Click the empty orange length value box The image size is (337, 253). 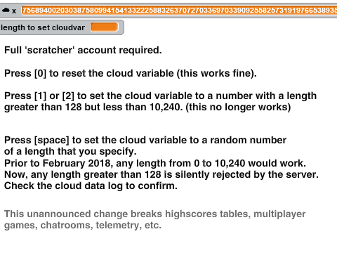click(105, 27)
